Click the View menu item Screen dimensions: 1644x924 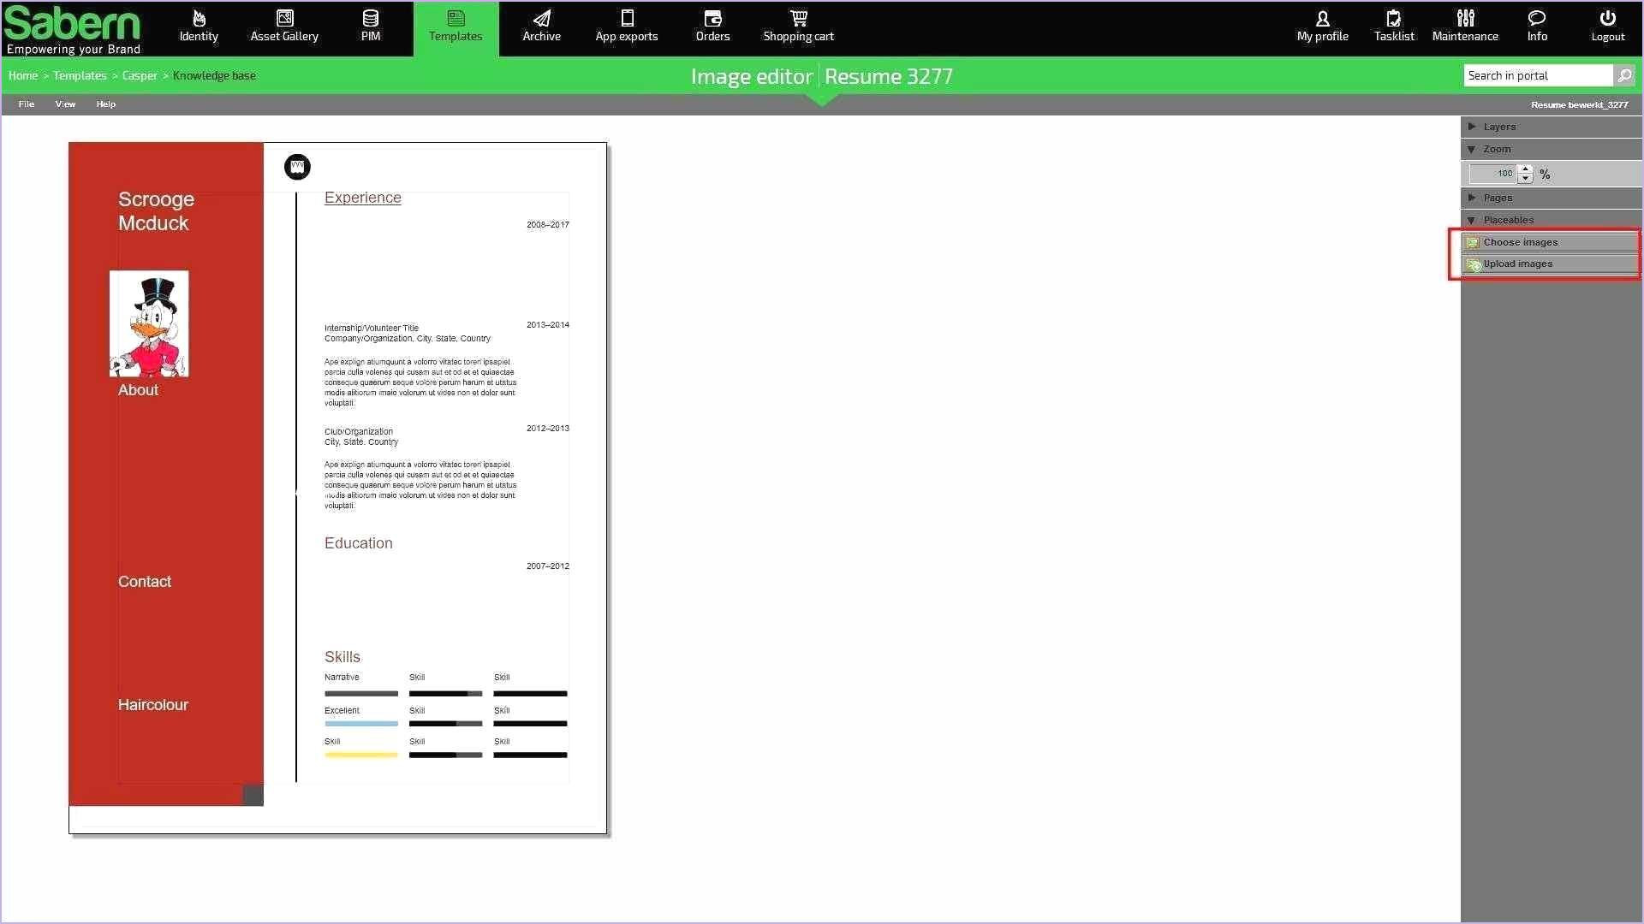tap(65, 104)
